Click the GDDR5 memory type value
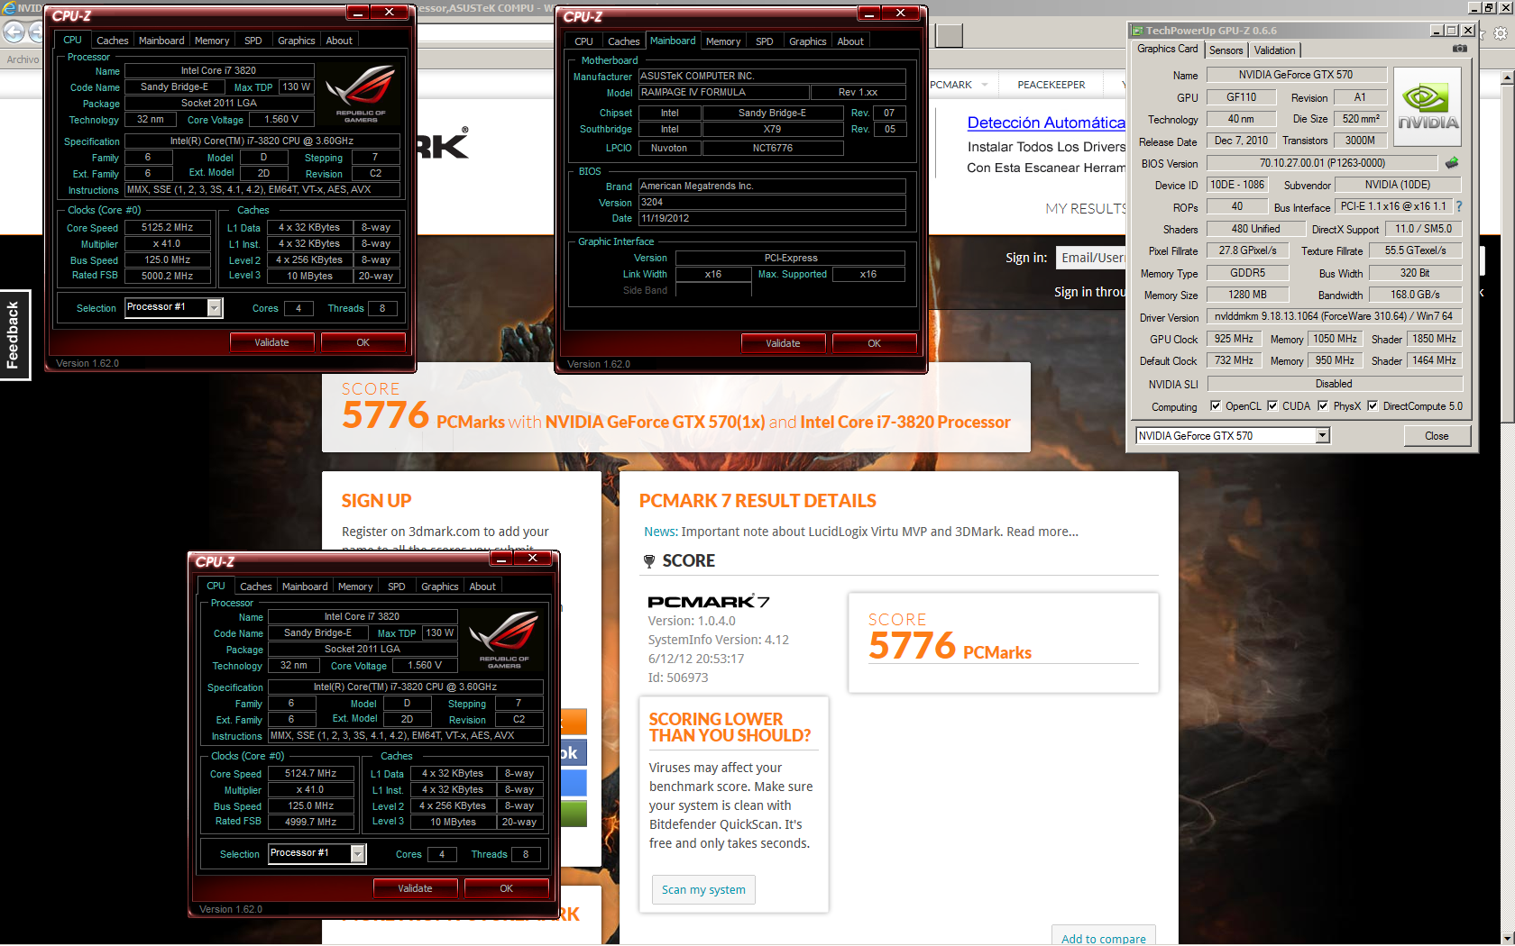 (x=1248, y=273)
